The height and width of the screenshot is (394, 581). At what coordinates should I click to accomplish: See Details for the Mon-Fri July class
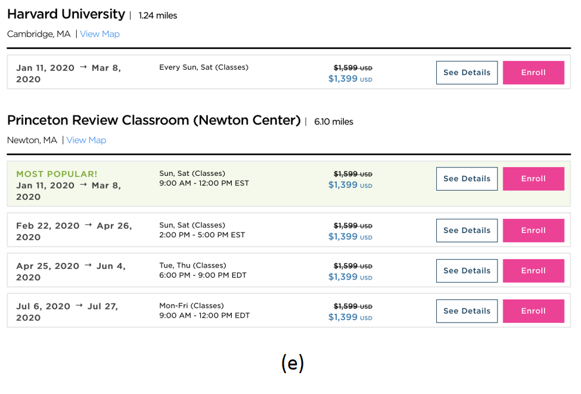point(467,311)
